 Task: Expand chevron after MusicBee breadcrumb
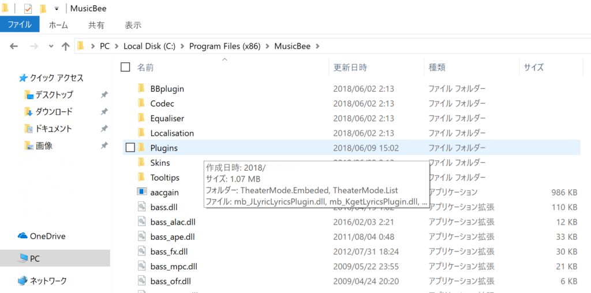coord(317,46)
